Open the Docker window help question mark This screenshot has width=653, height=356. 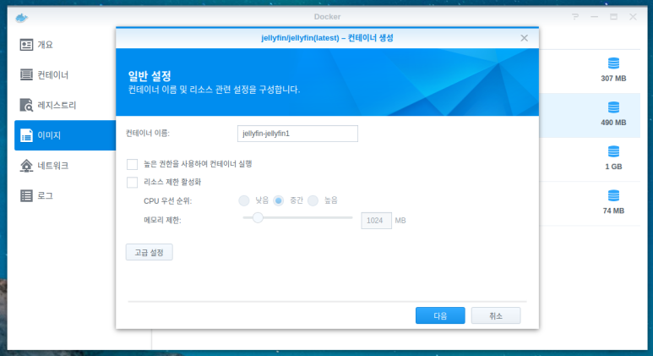point(575,17)
